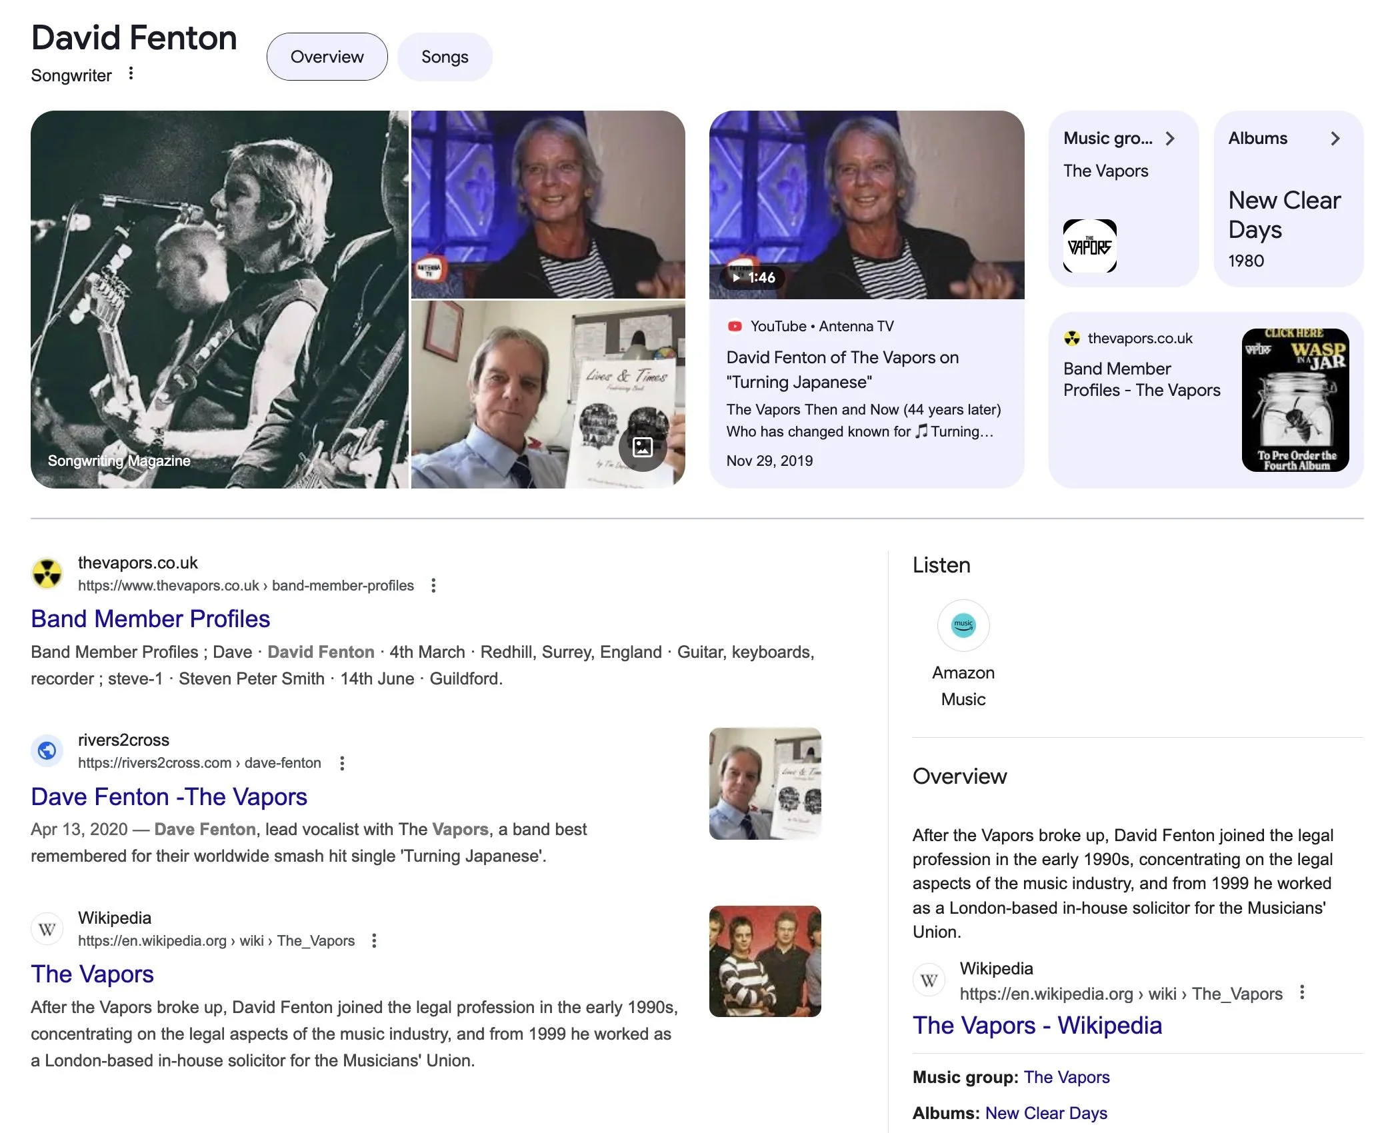Image resolution: width=1400 pixels, height=1133 pixels.
Task: Open options menu for the thevapors.co.uk result
Action: (433, 586)
